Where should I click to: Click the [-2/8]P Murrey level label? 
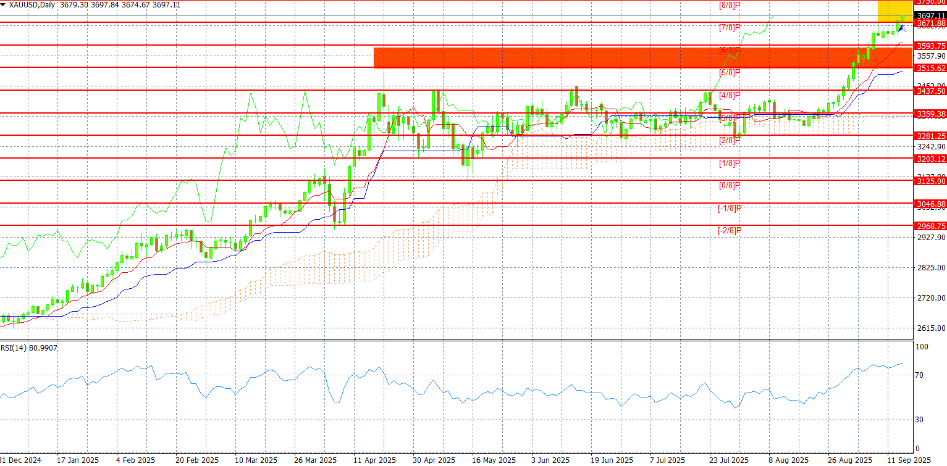coord(729,231)
